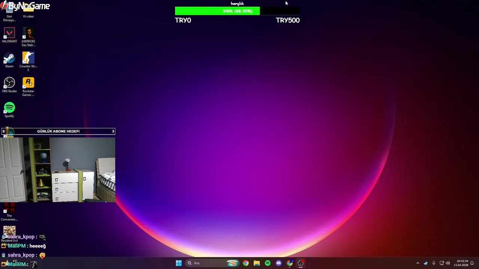479x269 pixels.
Task: Open the notification bell in taskbar
Action: [472, 263]
